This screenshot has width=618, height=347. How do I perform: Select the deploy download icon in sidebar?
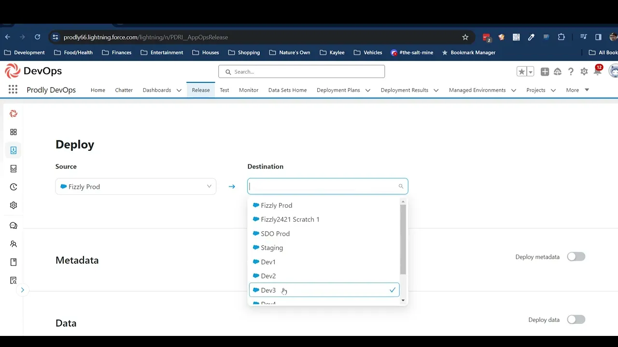(14, 150)
